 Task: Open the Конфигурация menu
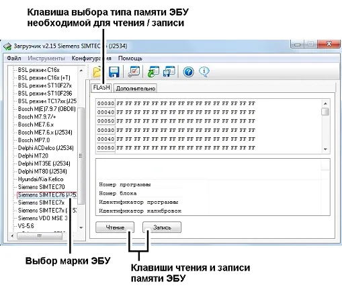[91, 59]
